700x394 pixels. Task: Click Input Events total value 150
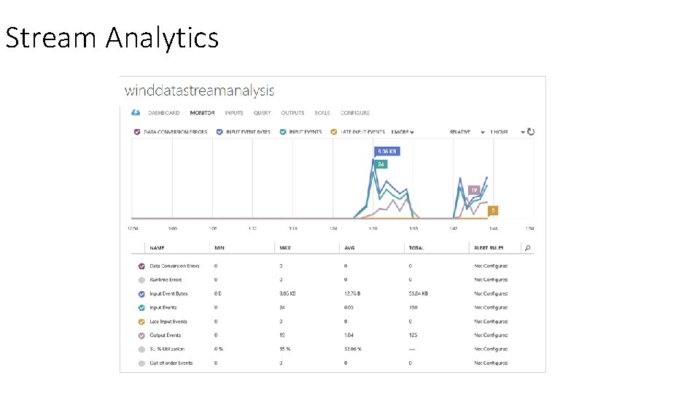[x=413, y=307]
